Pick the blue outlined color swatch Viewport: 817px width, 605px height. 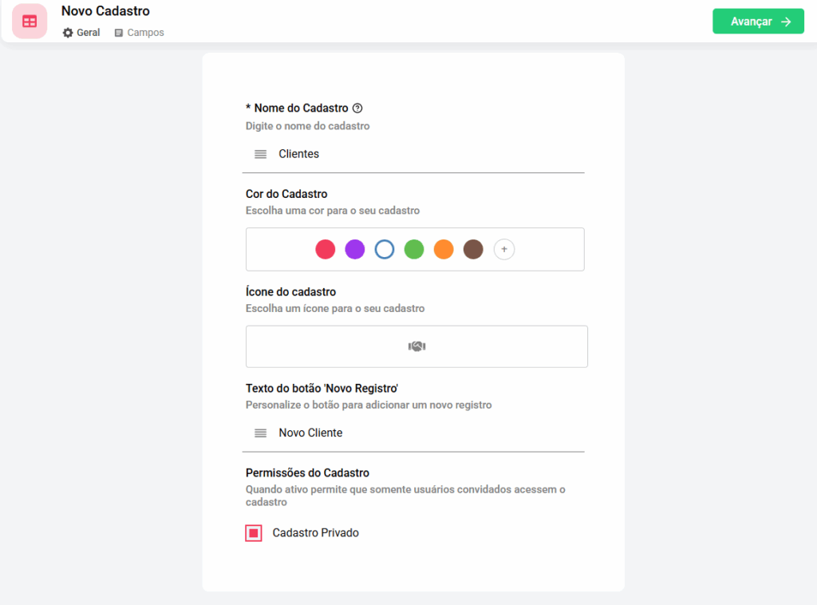(x=385, y=250)
